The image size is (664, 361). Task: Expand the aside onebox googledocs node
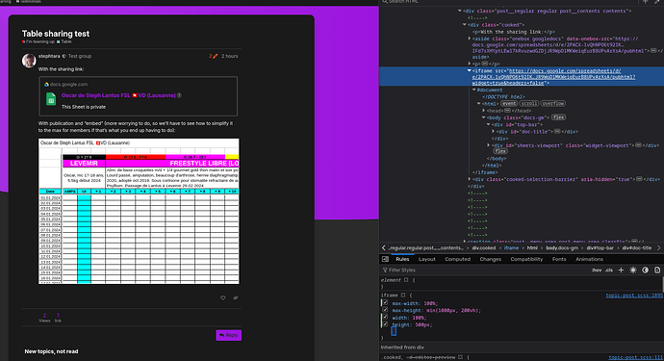pos(470,39)
